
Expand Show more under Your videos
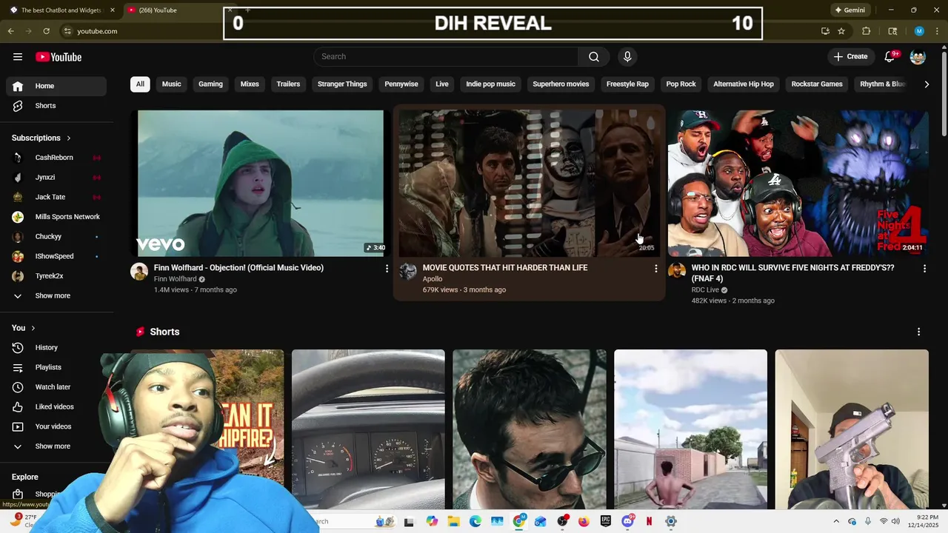point(56,446)
